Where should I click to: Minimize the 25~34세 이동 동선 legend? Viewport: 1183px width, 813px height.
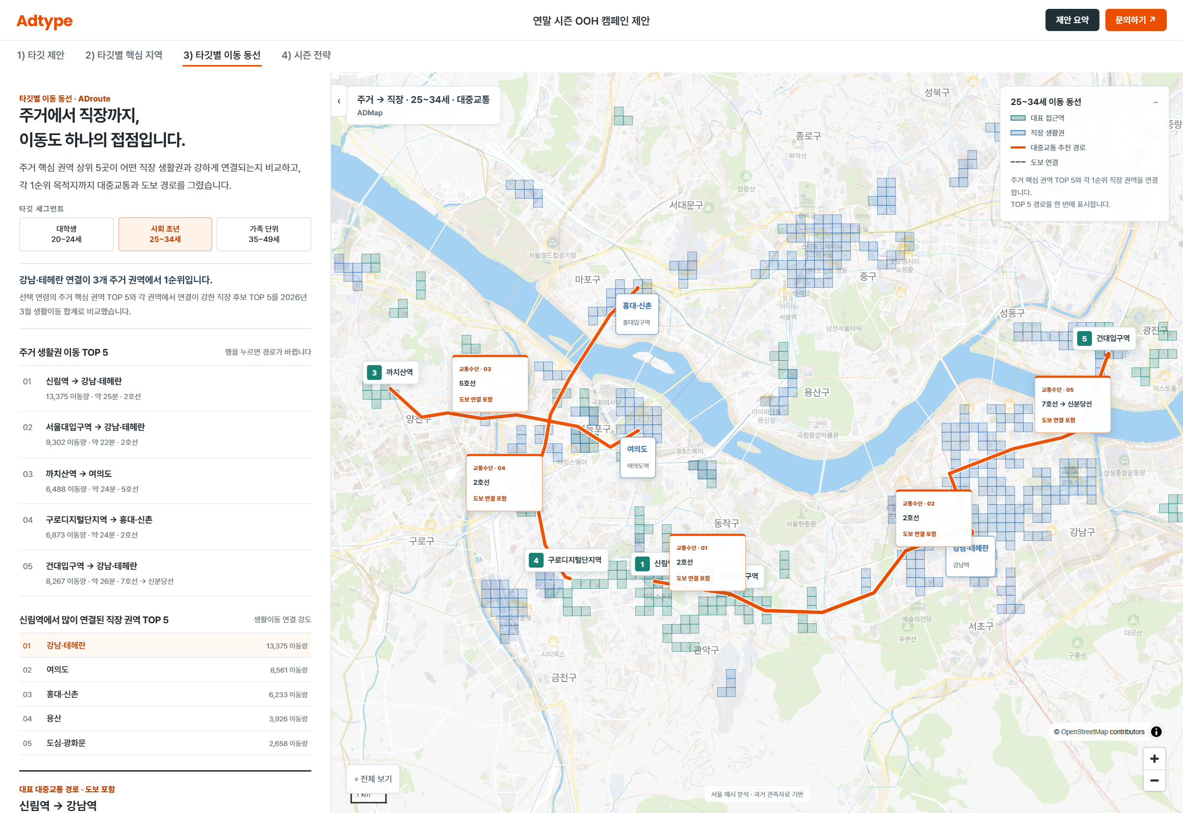pyautogui.click(x=1155, y=102)
